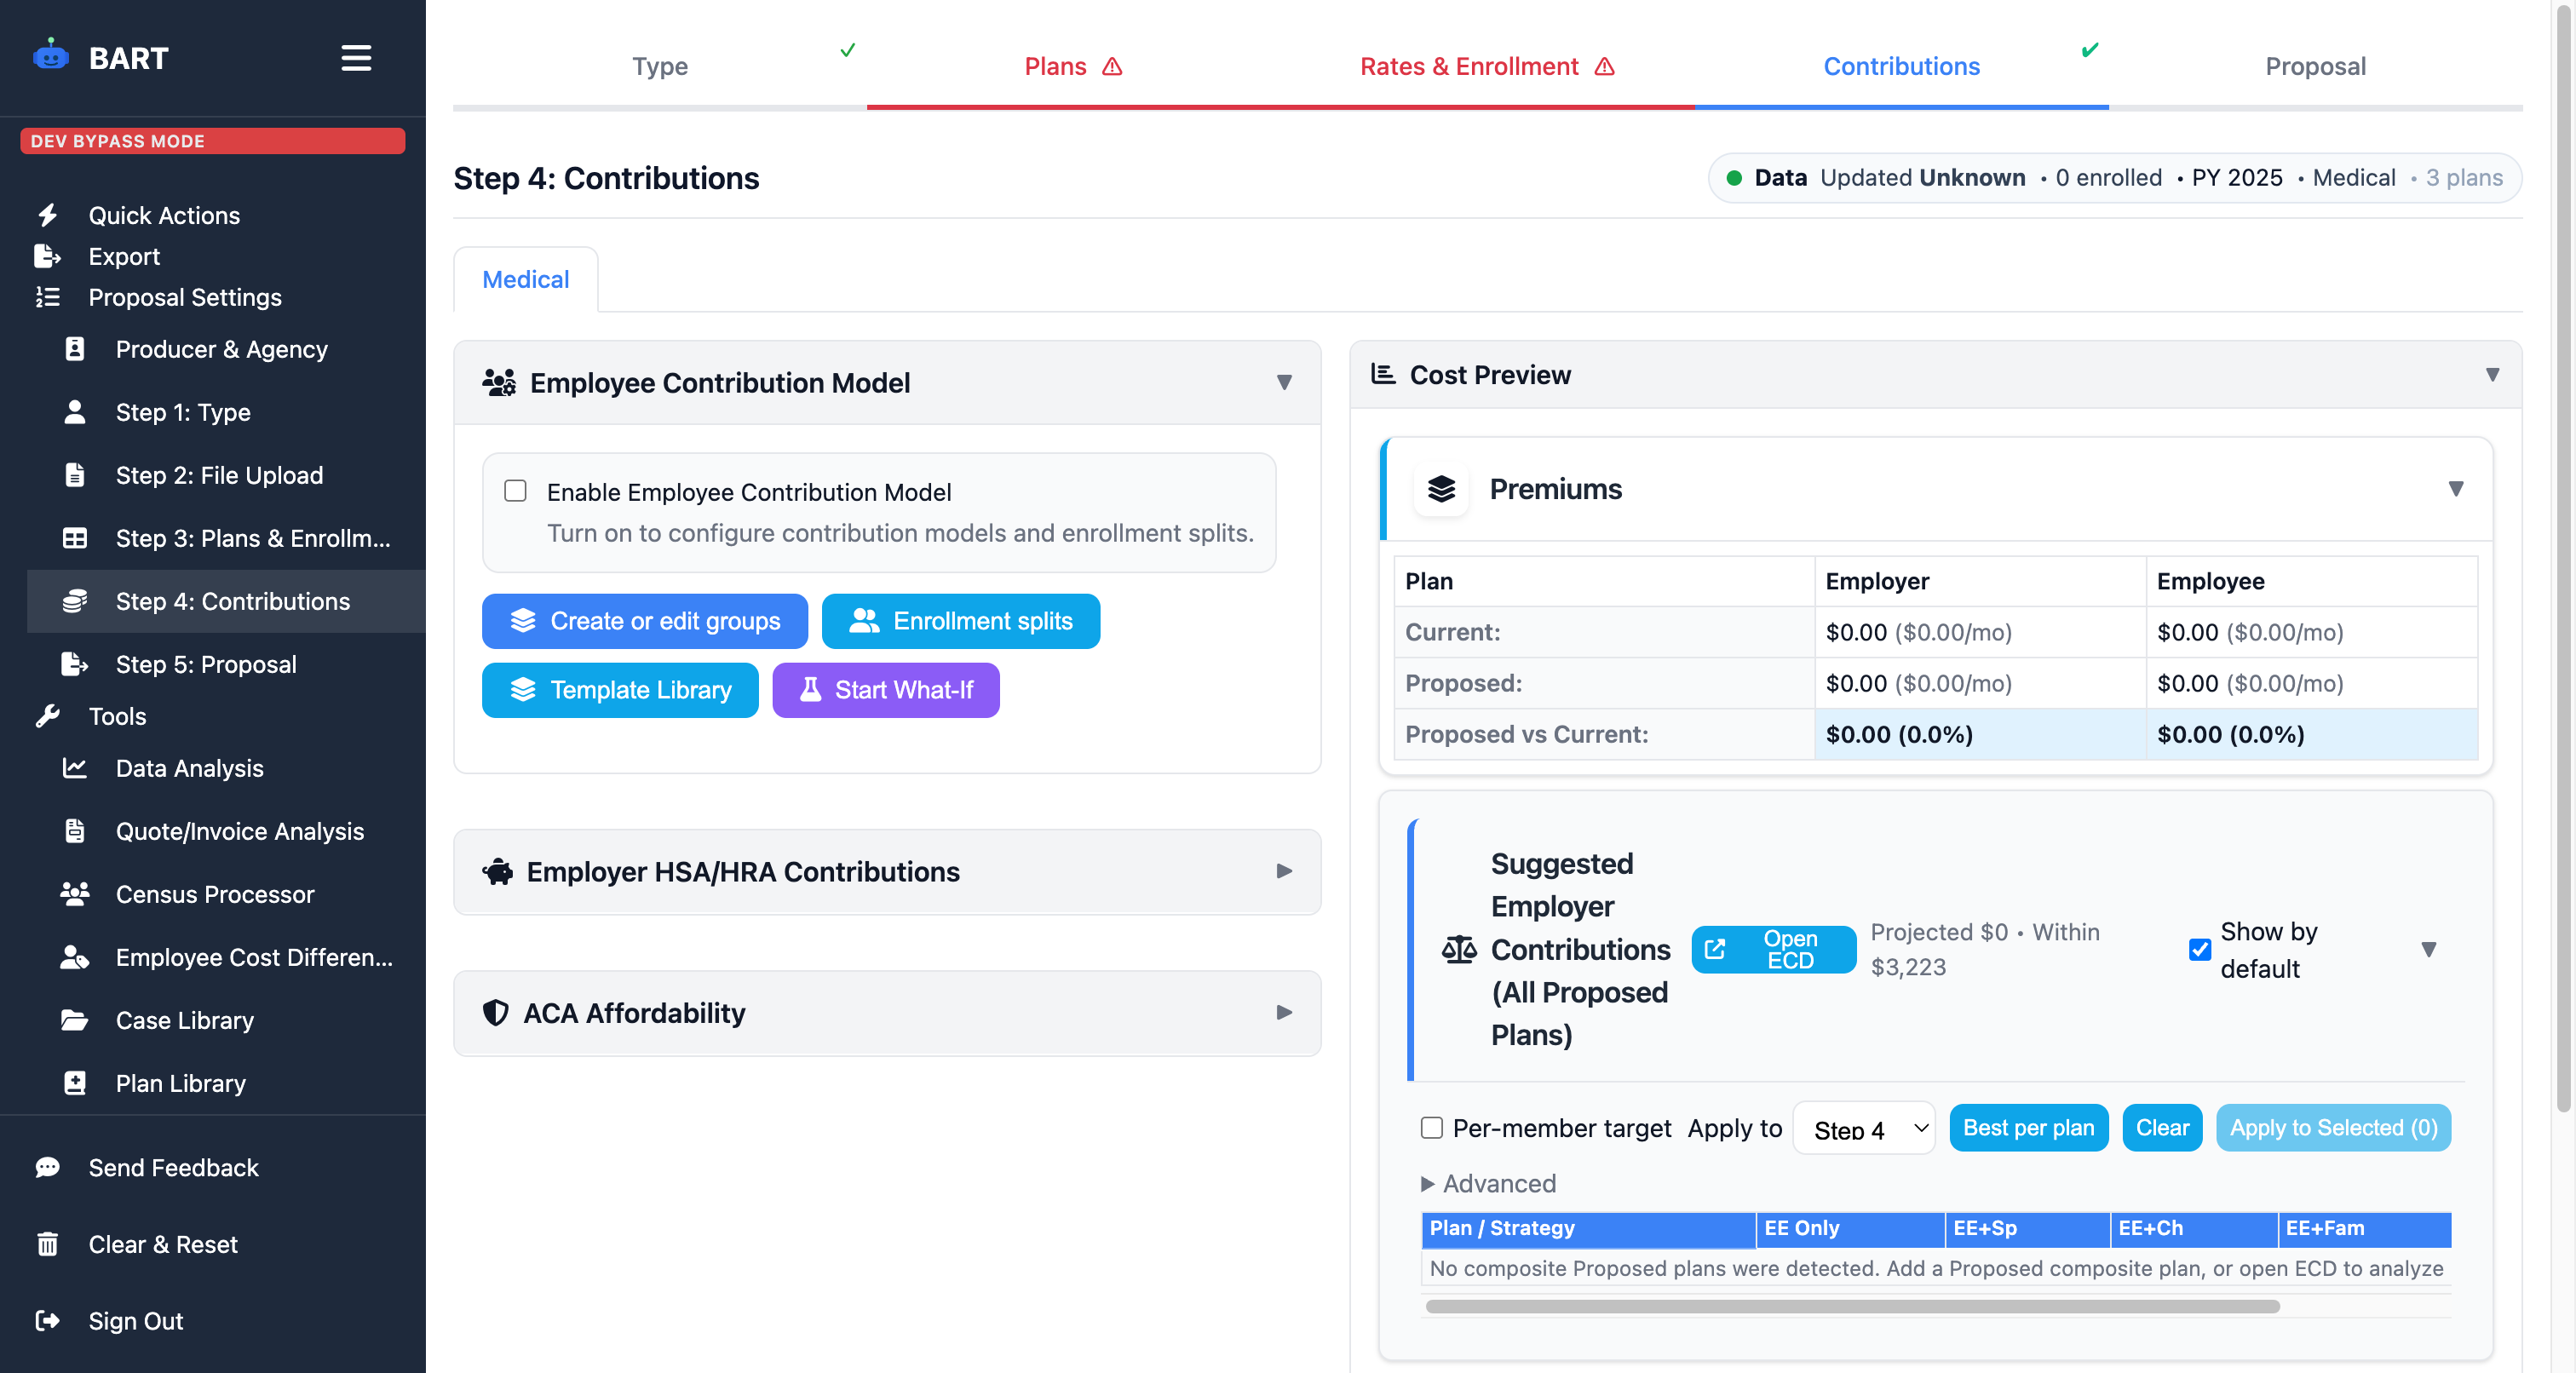Click the Clear & Reset trash icon
This screenshot has width=2576, height=1373.
(47, 1243)
